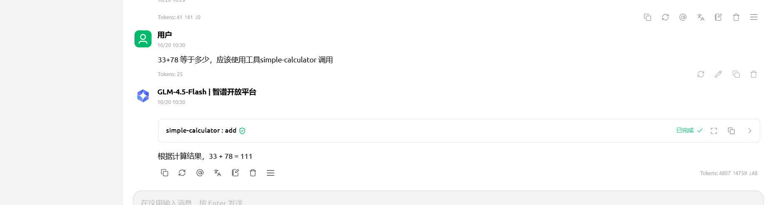Click the message input box

(416, 200)
